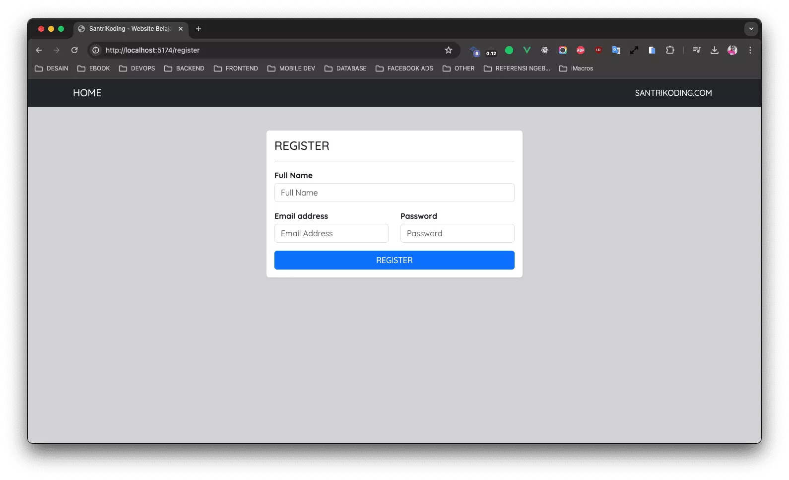Click the Password field label
The image size is (789, 480).
[x=419, y=216]
